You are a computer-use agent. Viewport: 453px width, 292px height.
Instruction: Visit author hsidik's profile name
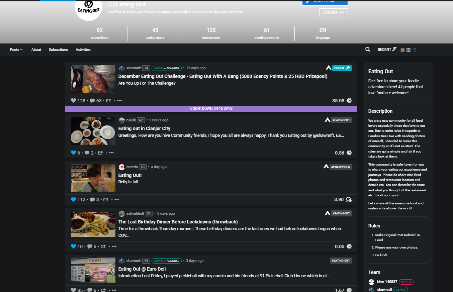131,120
